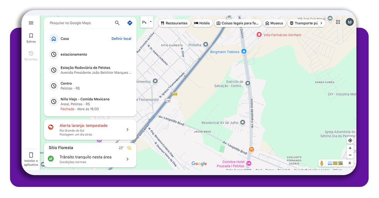The image size is (379, 198).
Task: Show more category chips arrow
Action: 321,23
